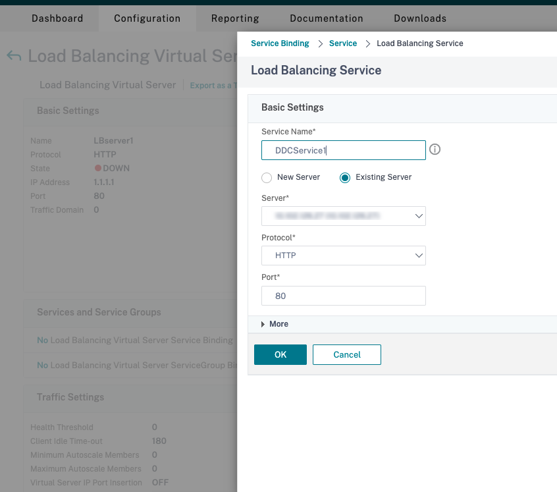Open the Service Name info tooltip icon

435,150
